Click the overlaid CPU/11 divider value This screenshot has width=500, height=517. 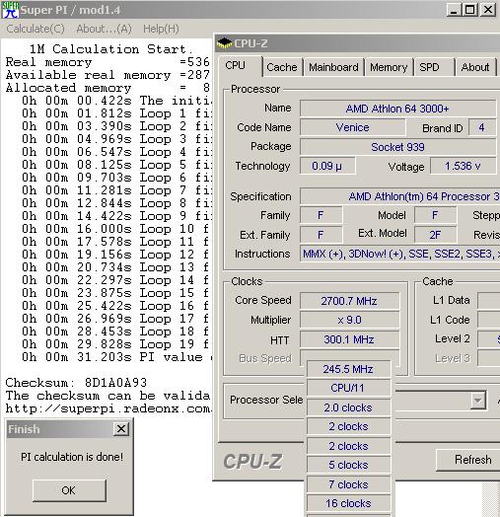coord(348,388)
